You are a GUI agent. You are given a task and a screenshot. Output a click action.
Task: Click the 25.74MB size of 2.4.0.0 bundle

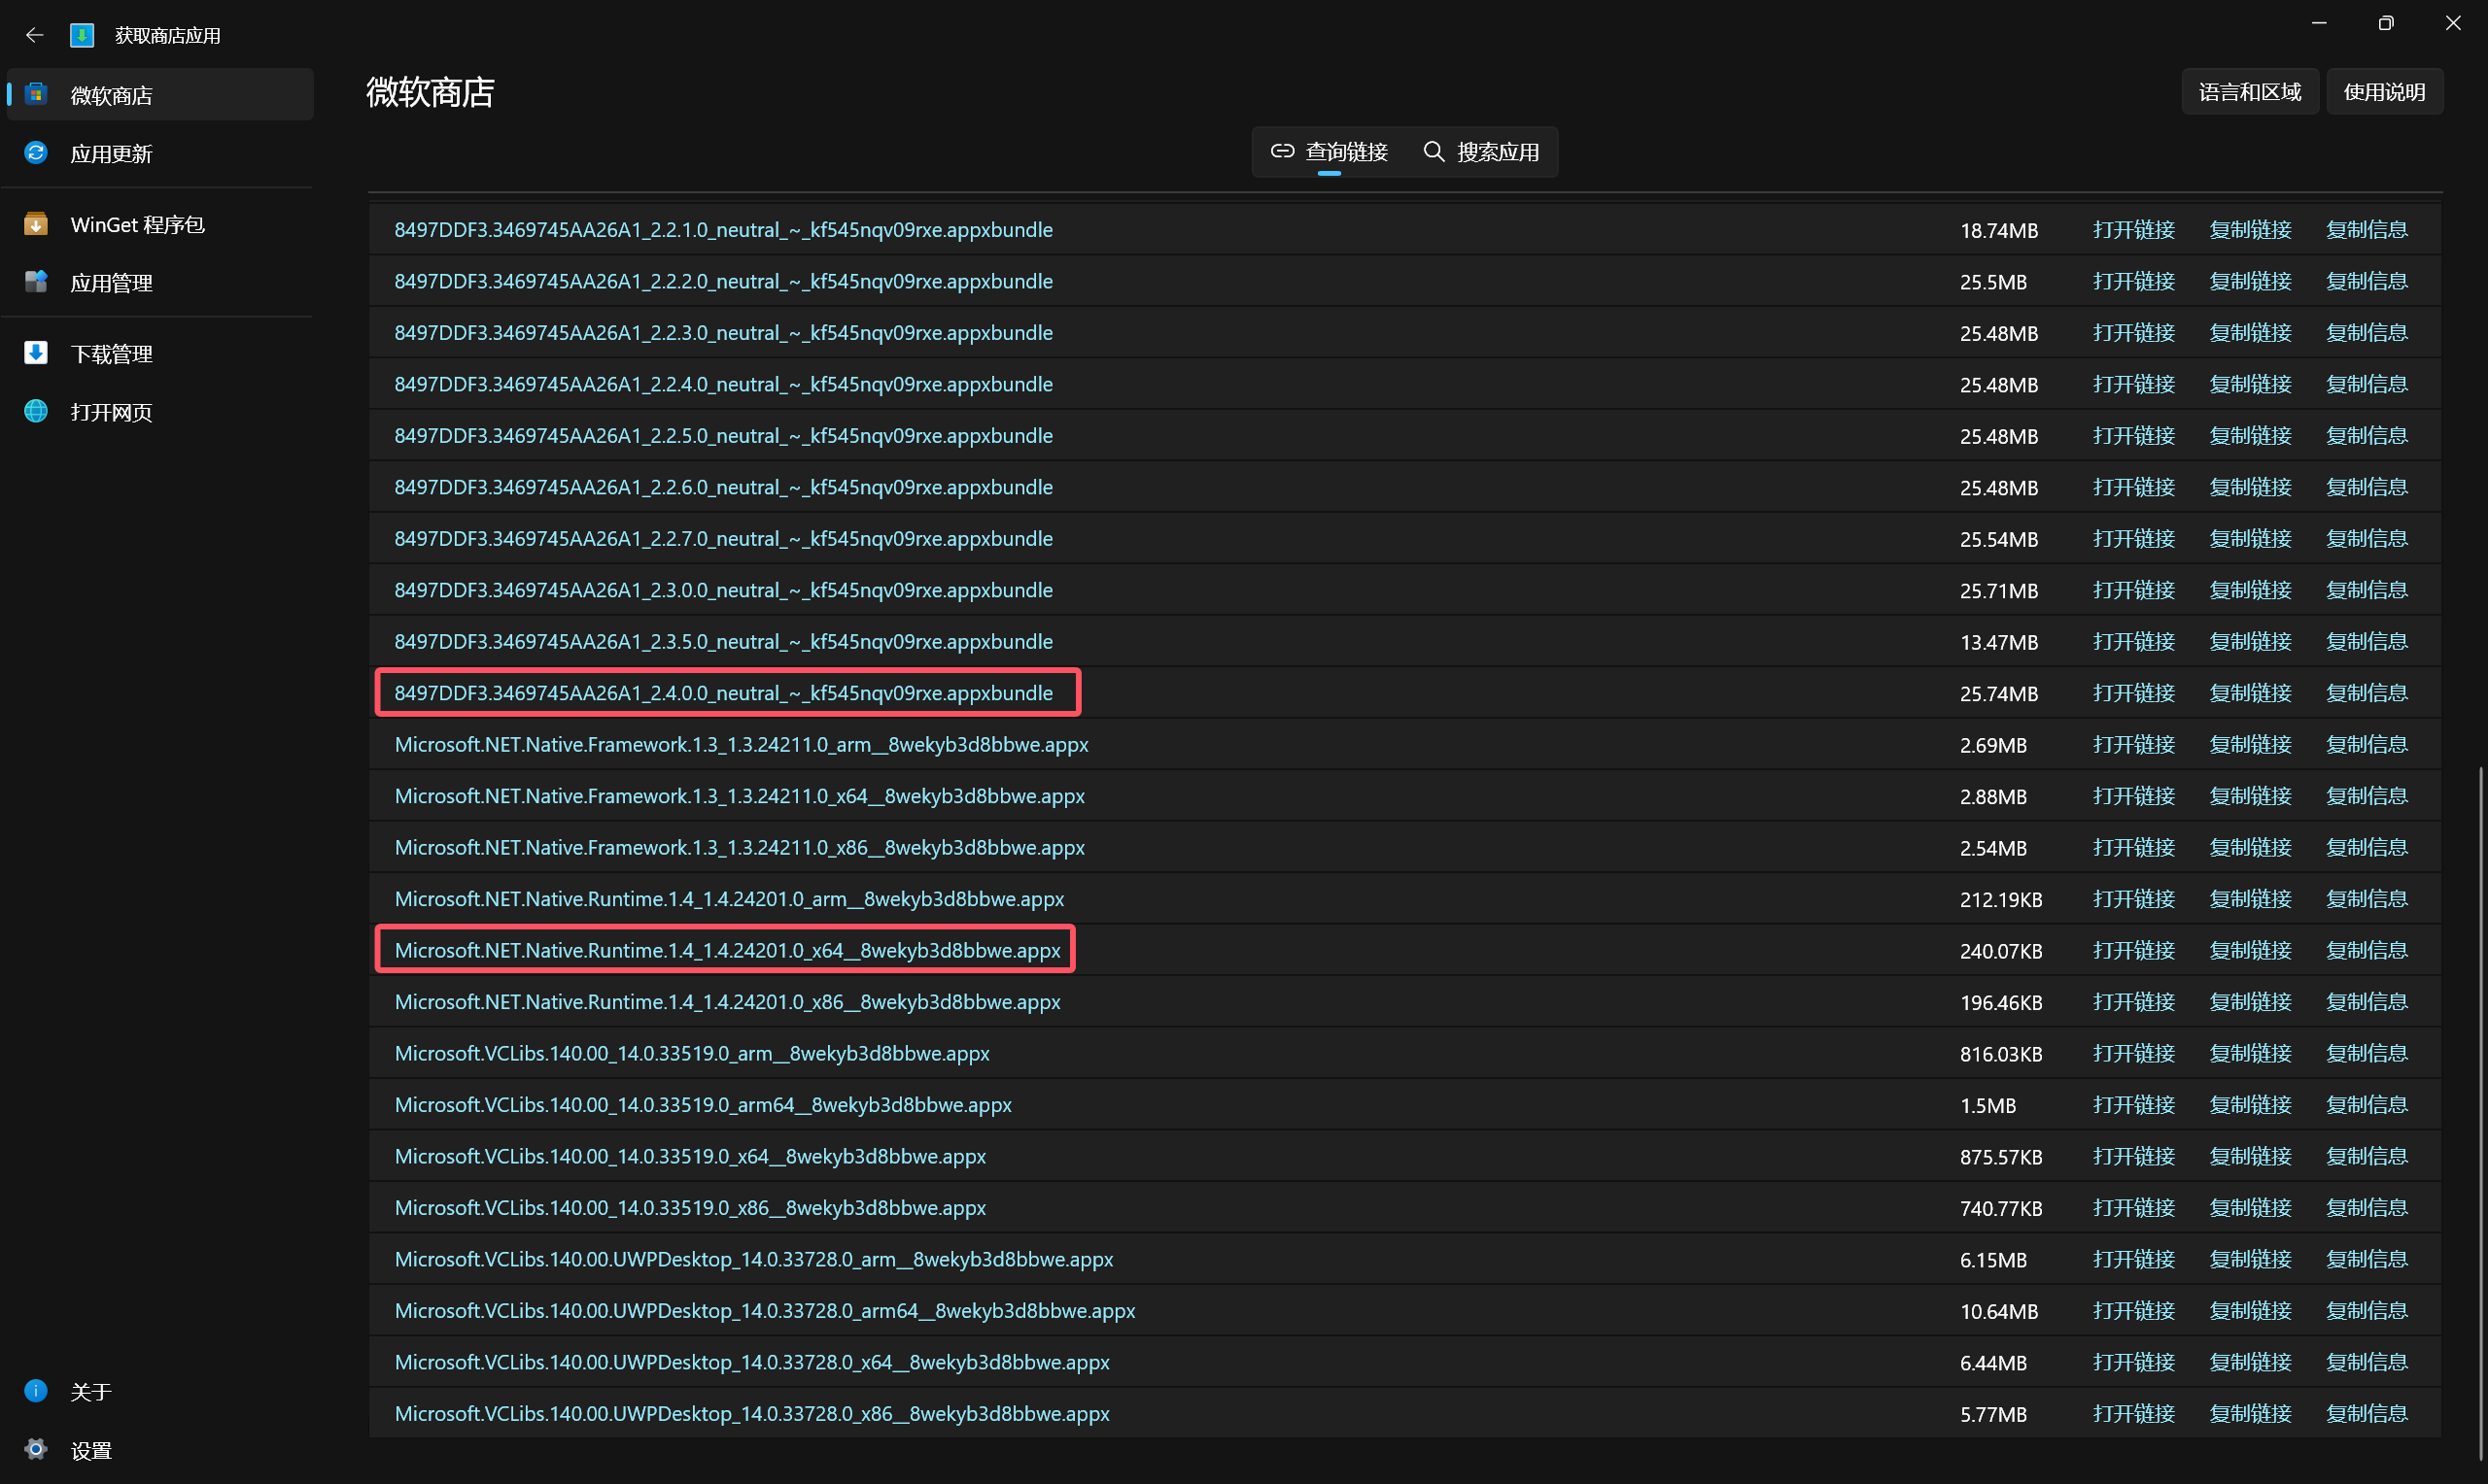point(1999,694)
